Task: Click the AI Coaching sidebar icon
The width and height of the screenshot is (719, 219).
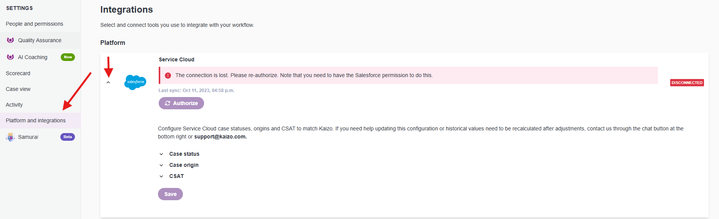Action: click(10, 57)
